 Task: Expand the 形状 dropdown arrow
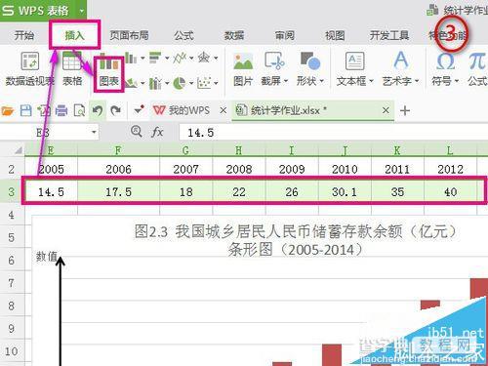321,81
